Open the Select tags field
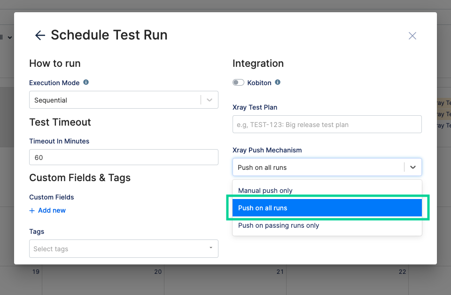Screen dimensions: 451x295 point(117,249)
